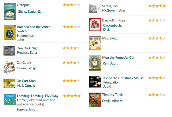Open author Kerr, Judith's page
Image resolution: width=172 pixels, height=117 pixels.
pyautogui.click(x=111, y=63)
